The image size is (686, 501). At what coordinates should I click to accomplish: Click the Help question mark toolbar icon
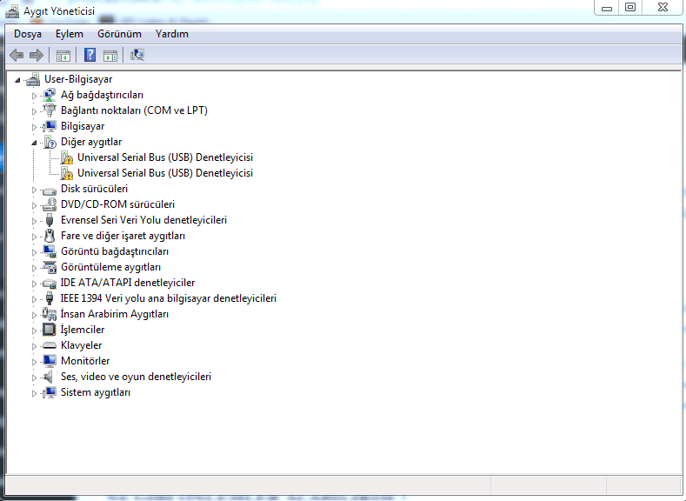tap(90, 56)
